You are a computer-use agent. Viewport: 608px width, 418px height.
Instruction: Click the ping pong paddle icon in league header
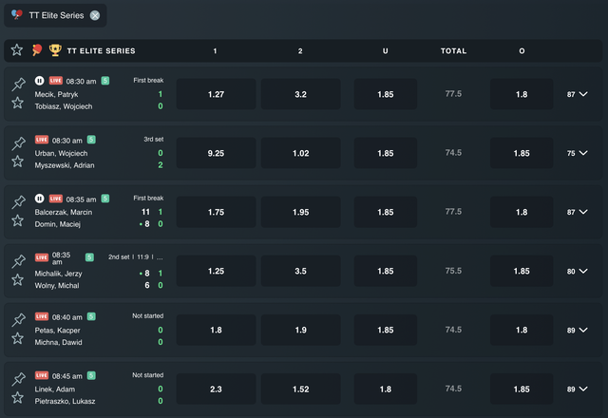[37, 50]
